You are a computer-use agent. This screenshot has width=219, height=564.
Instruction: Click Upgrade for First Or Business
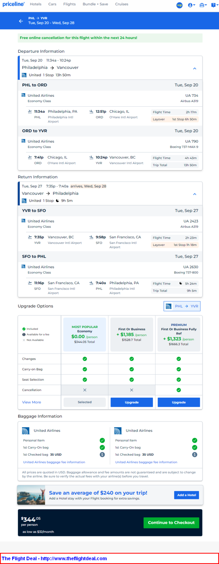132,402
